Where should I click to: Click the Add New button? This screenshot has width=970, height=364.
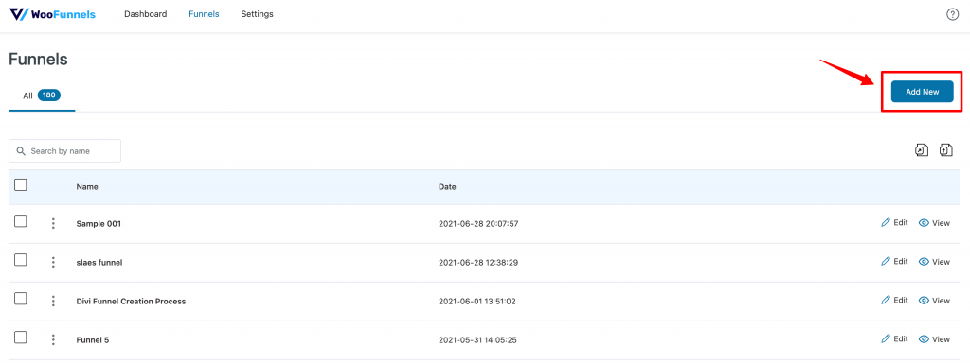click(922, 92)
